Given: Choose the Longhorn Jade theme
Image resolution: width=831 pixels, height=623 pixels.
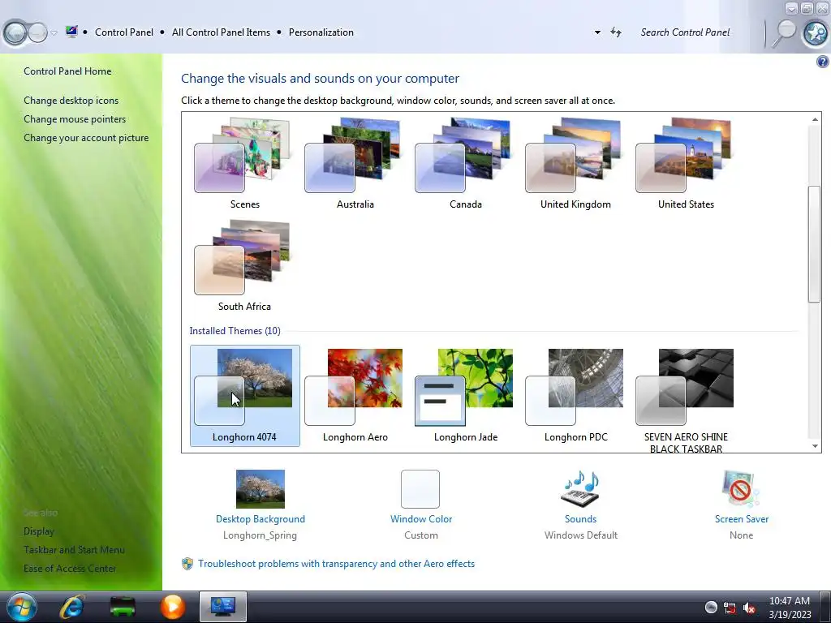Looking at the screenshot, I should coord(465,396).
